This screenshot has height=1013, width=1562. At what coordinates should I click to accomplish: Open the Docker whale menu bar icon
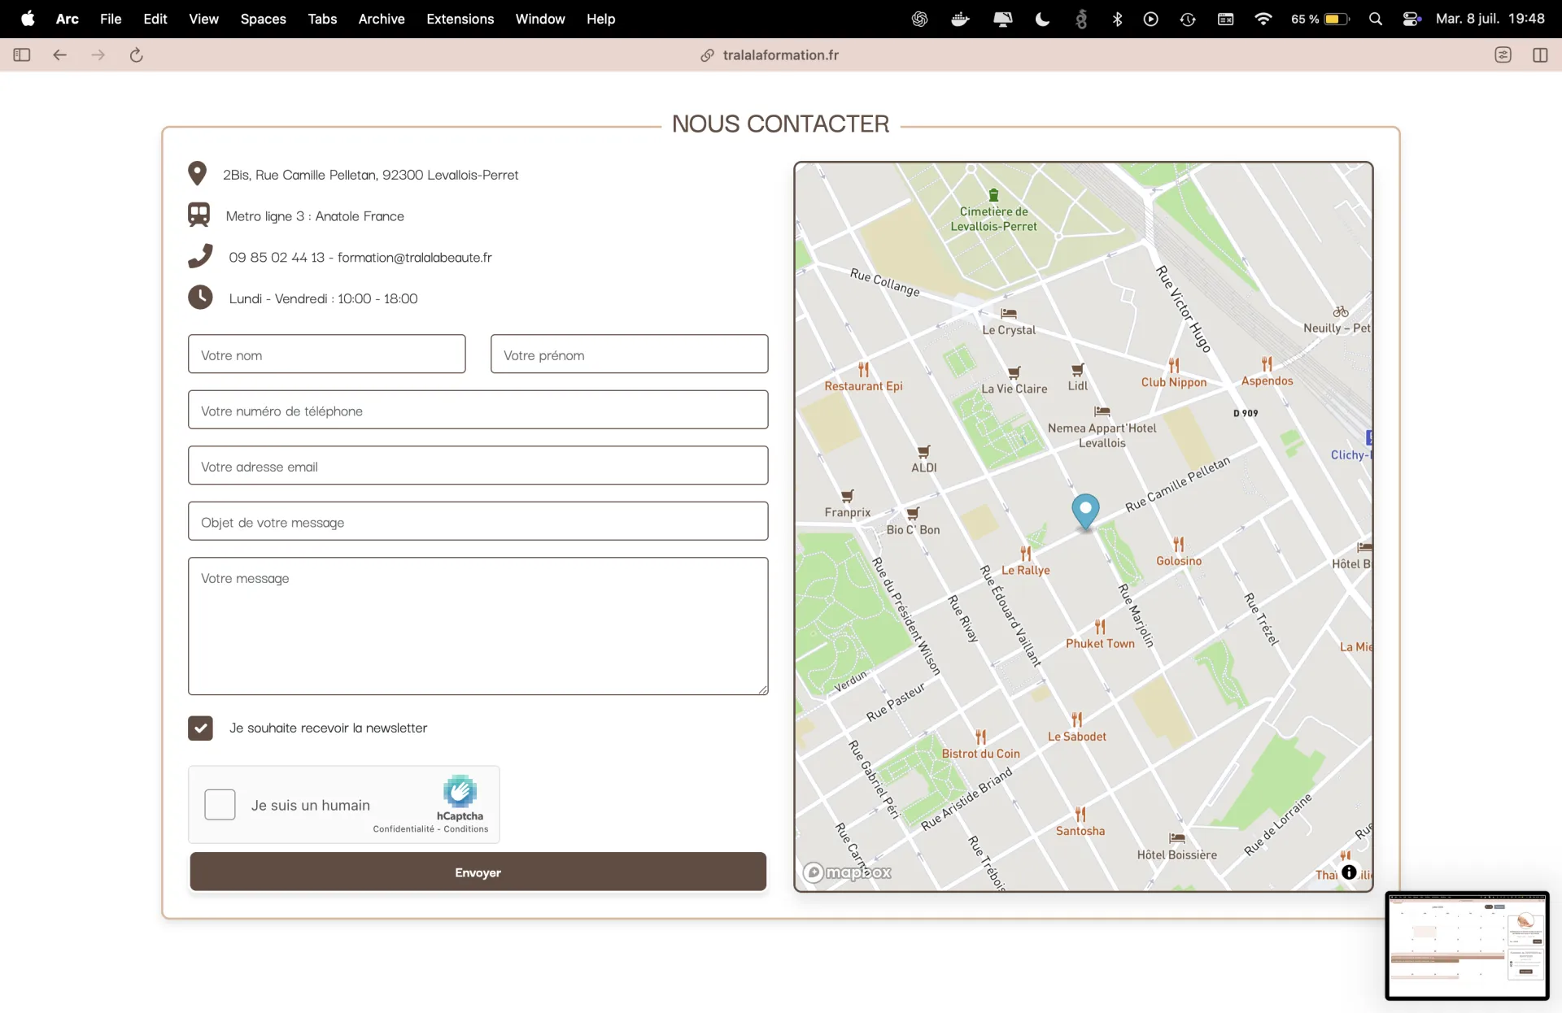click(x=960, y=19)
